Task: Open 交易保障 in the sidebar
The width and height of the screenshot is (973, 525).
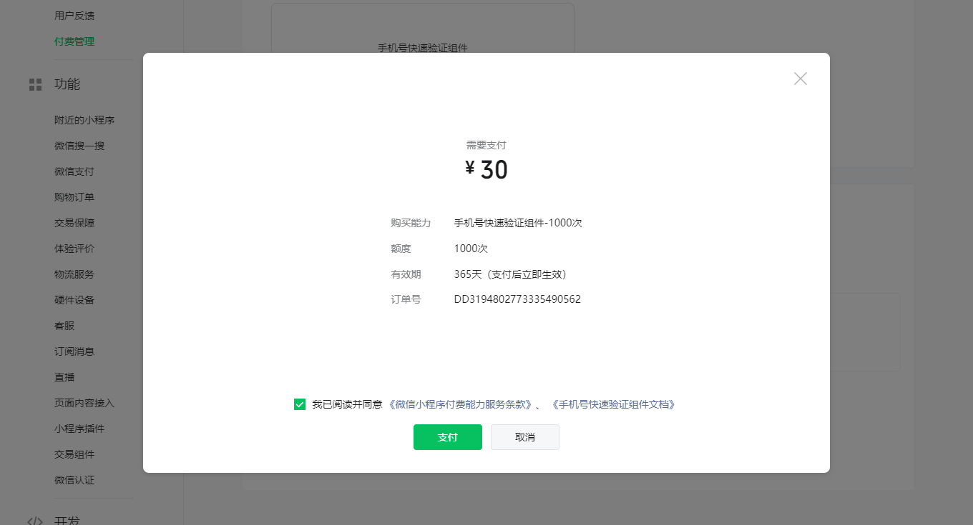Action: 74,223
